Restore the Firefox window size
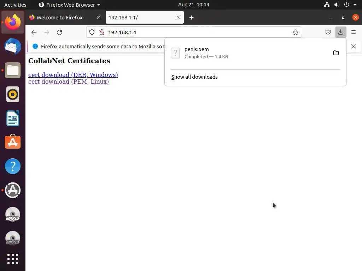 coord(343,18)
